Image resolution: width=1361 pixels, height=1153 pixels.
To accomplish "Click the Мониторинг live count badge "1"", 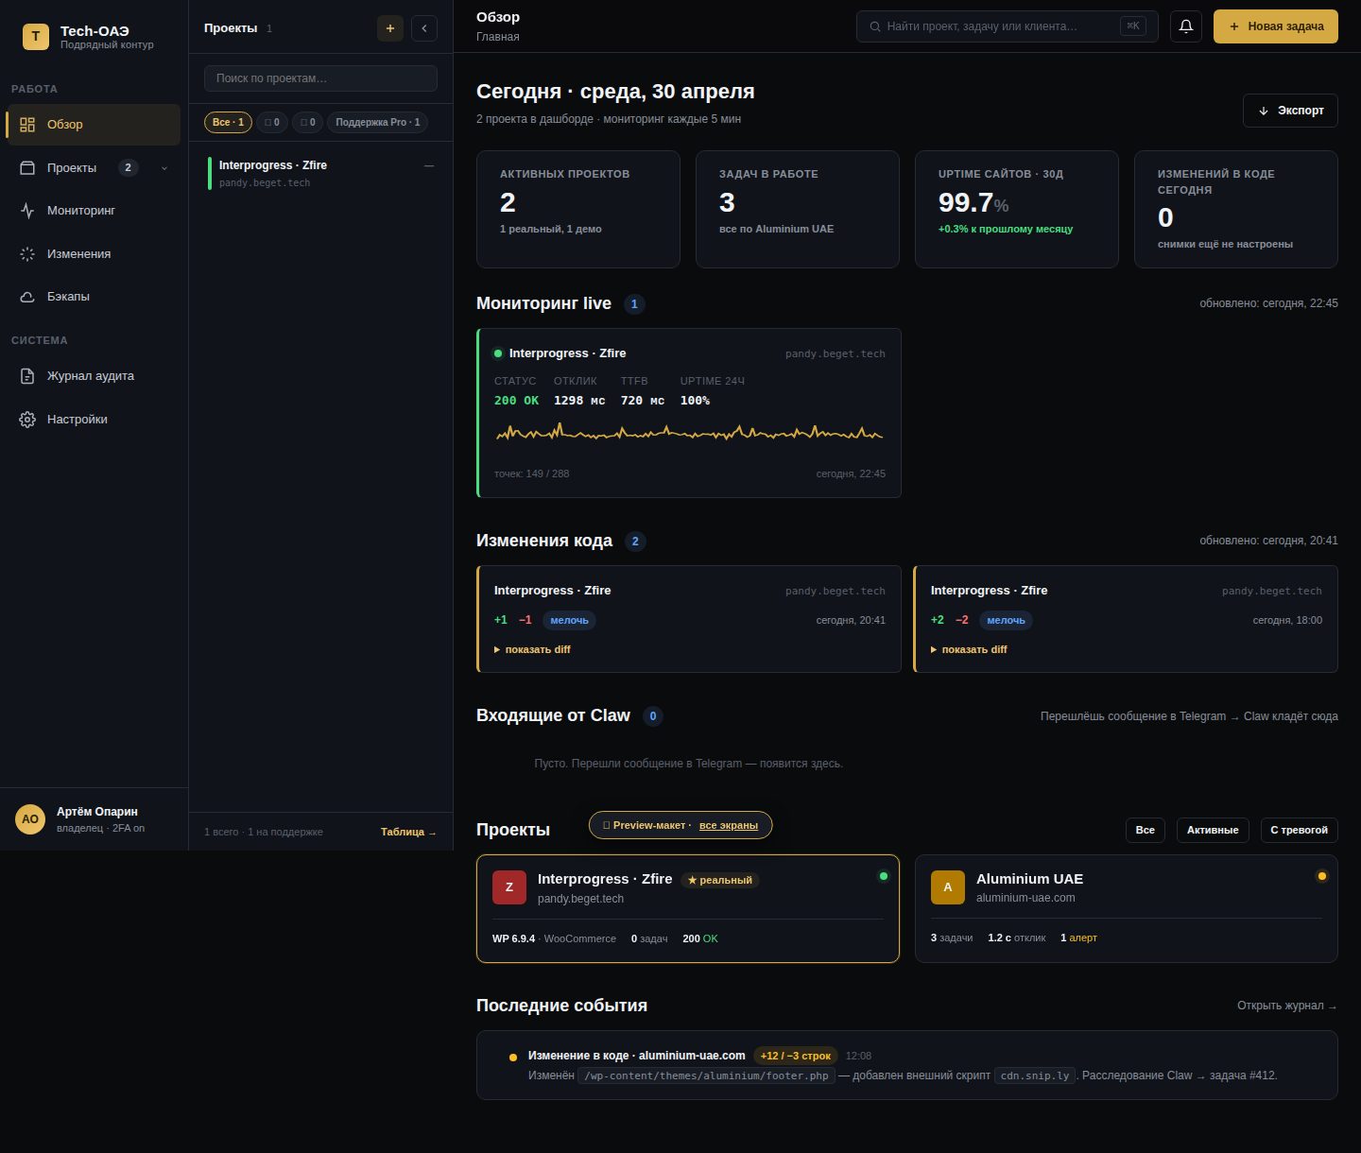I will [x=634, y=304].
